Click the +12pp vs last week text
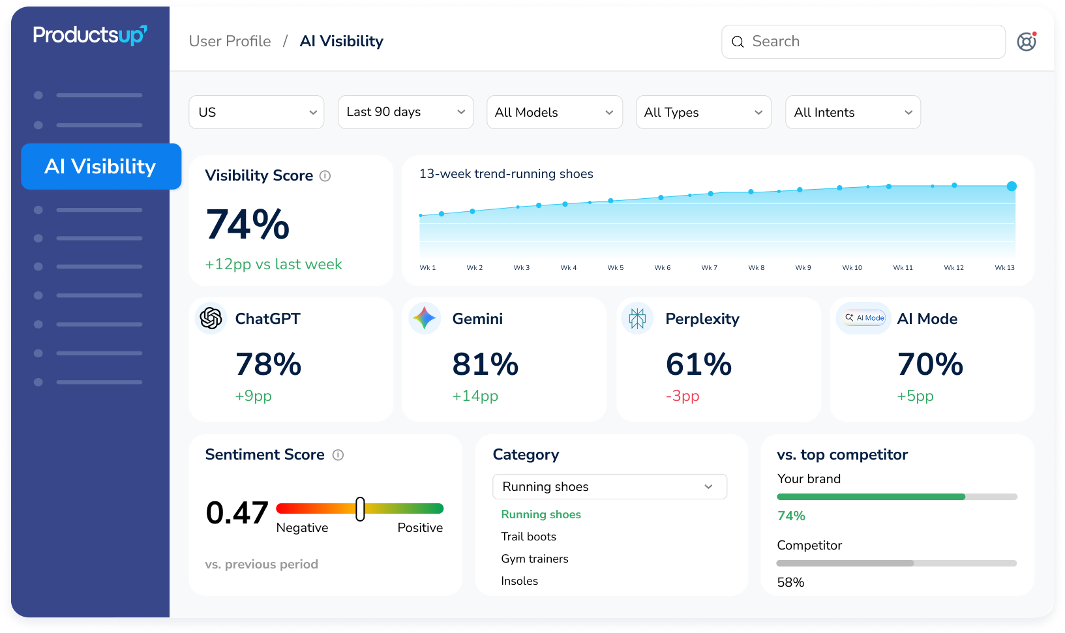 tap(273, 265)
